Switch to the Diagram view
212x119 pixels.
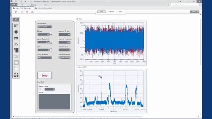(x=111, y=12)
